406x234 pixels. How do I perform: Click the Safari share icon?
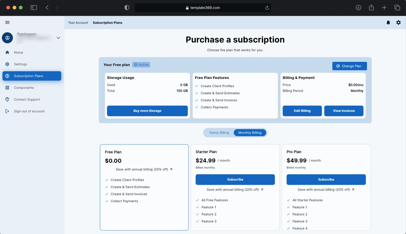pos(371,7)
